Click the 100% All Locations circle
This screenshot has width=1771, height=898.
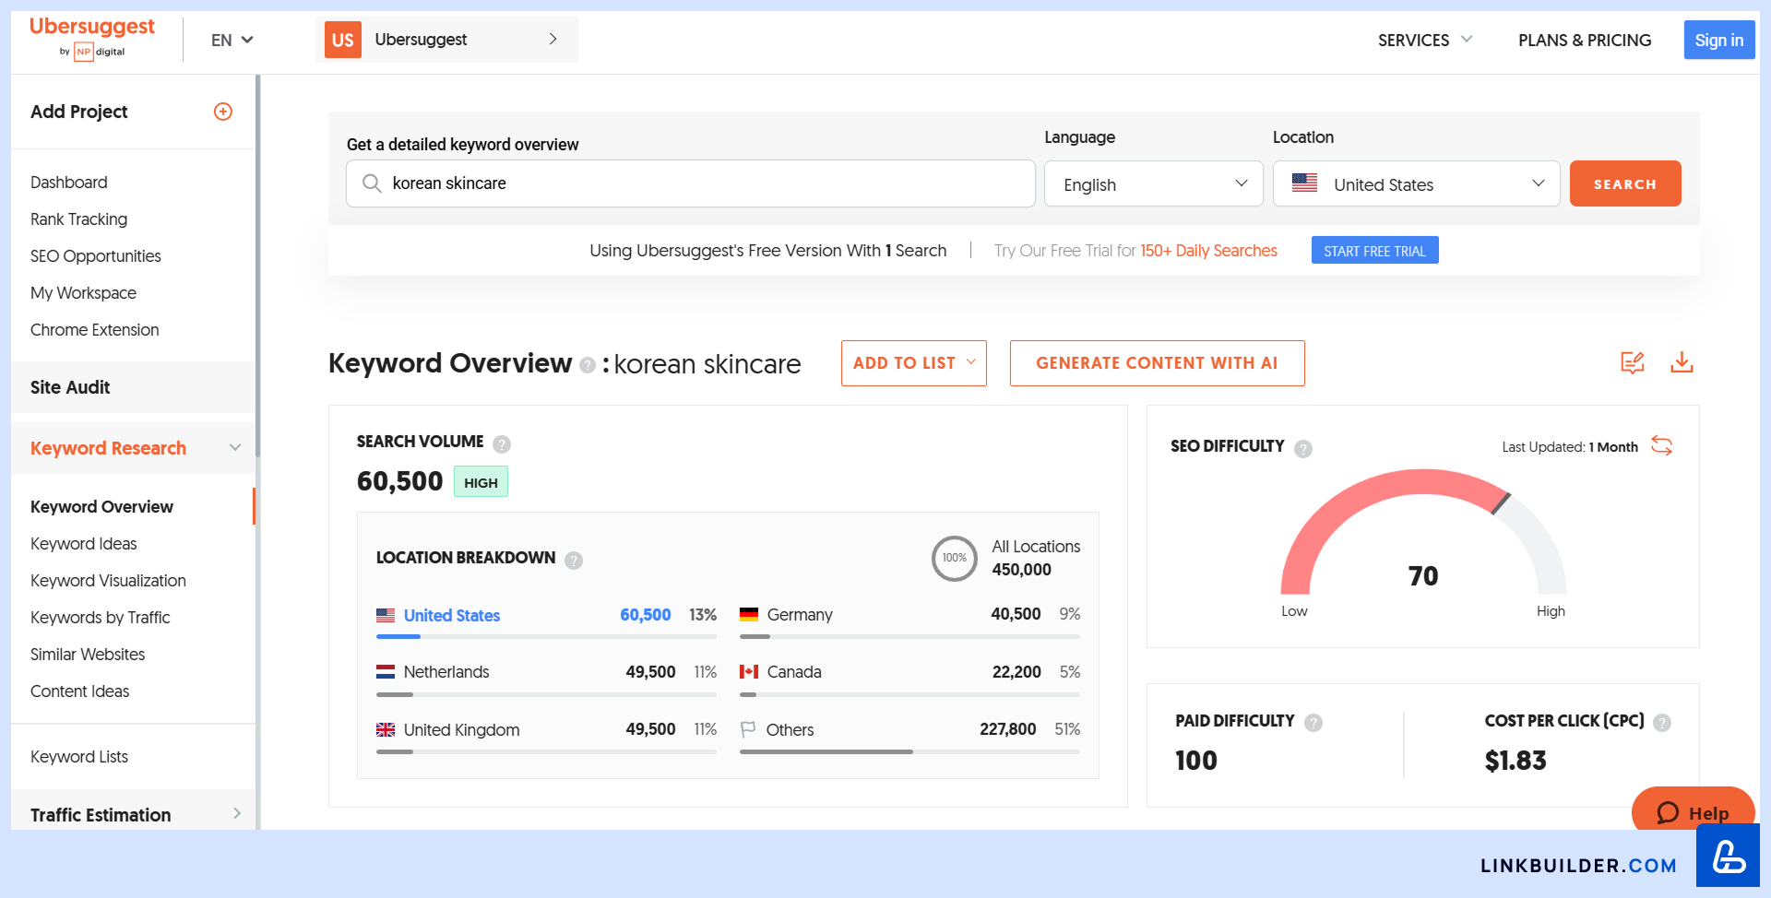pyautogui.click(x=955, y=559)
